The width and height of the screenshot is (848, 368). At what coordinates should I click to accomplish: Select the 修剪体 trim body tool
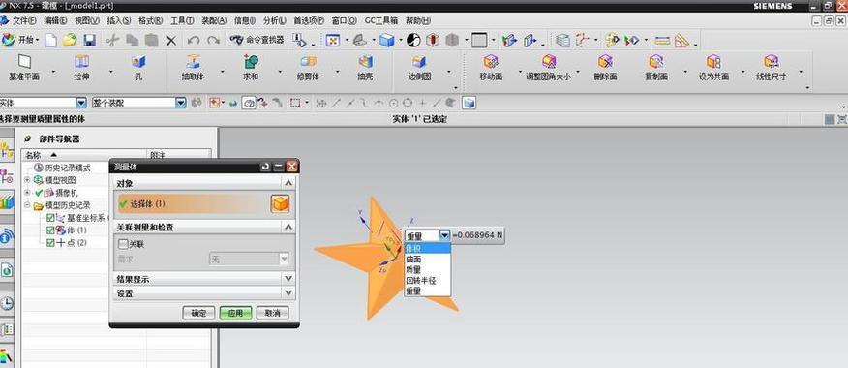(x=308, y=68)
